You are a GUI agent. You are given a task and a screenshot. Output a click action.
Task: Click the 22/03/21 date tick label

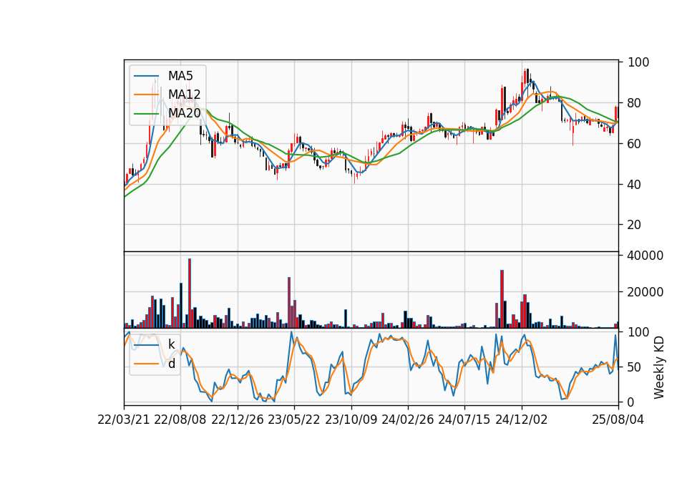[x=124, y=420]
